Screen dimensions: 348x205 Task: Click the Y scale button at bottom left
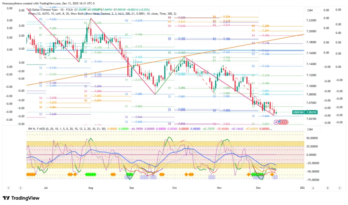pos(8,188)
